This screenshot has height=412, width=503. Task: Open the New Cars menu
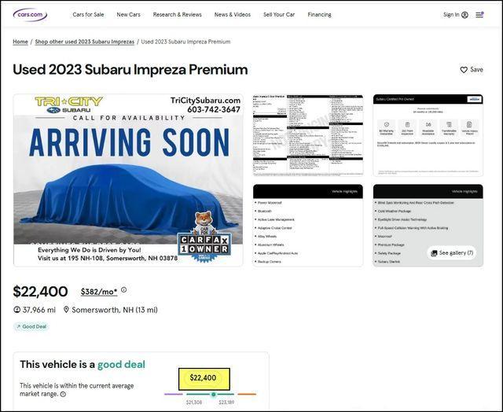(128, 14)
